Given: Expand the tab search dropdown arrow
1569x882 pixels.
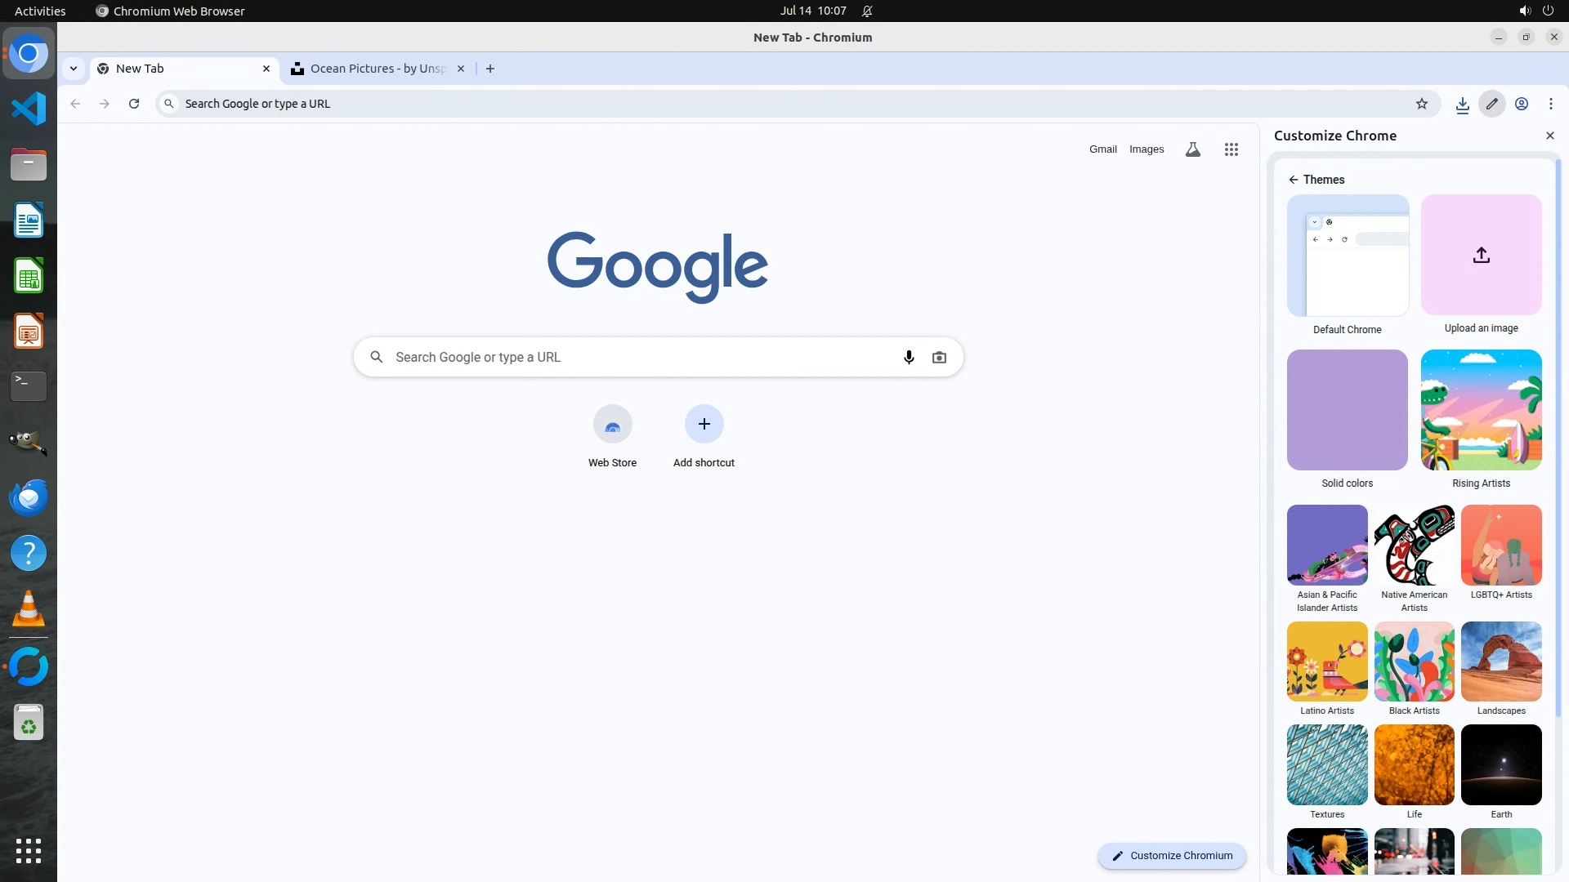Looking at the screenshot, I should (74, 69).
